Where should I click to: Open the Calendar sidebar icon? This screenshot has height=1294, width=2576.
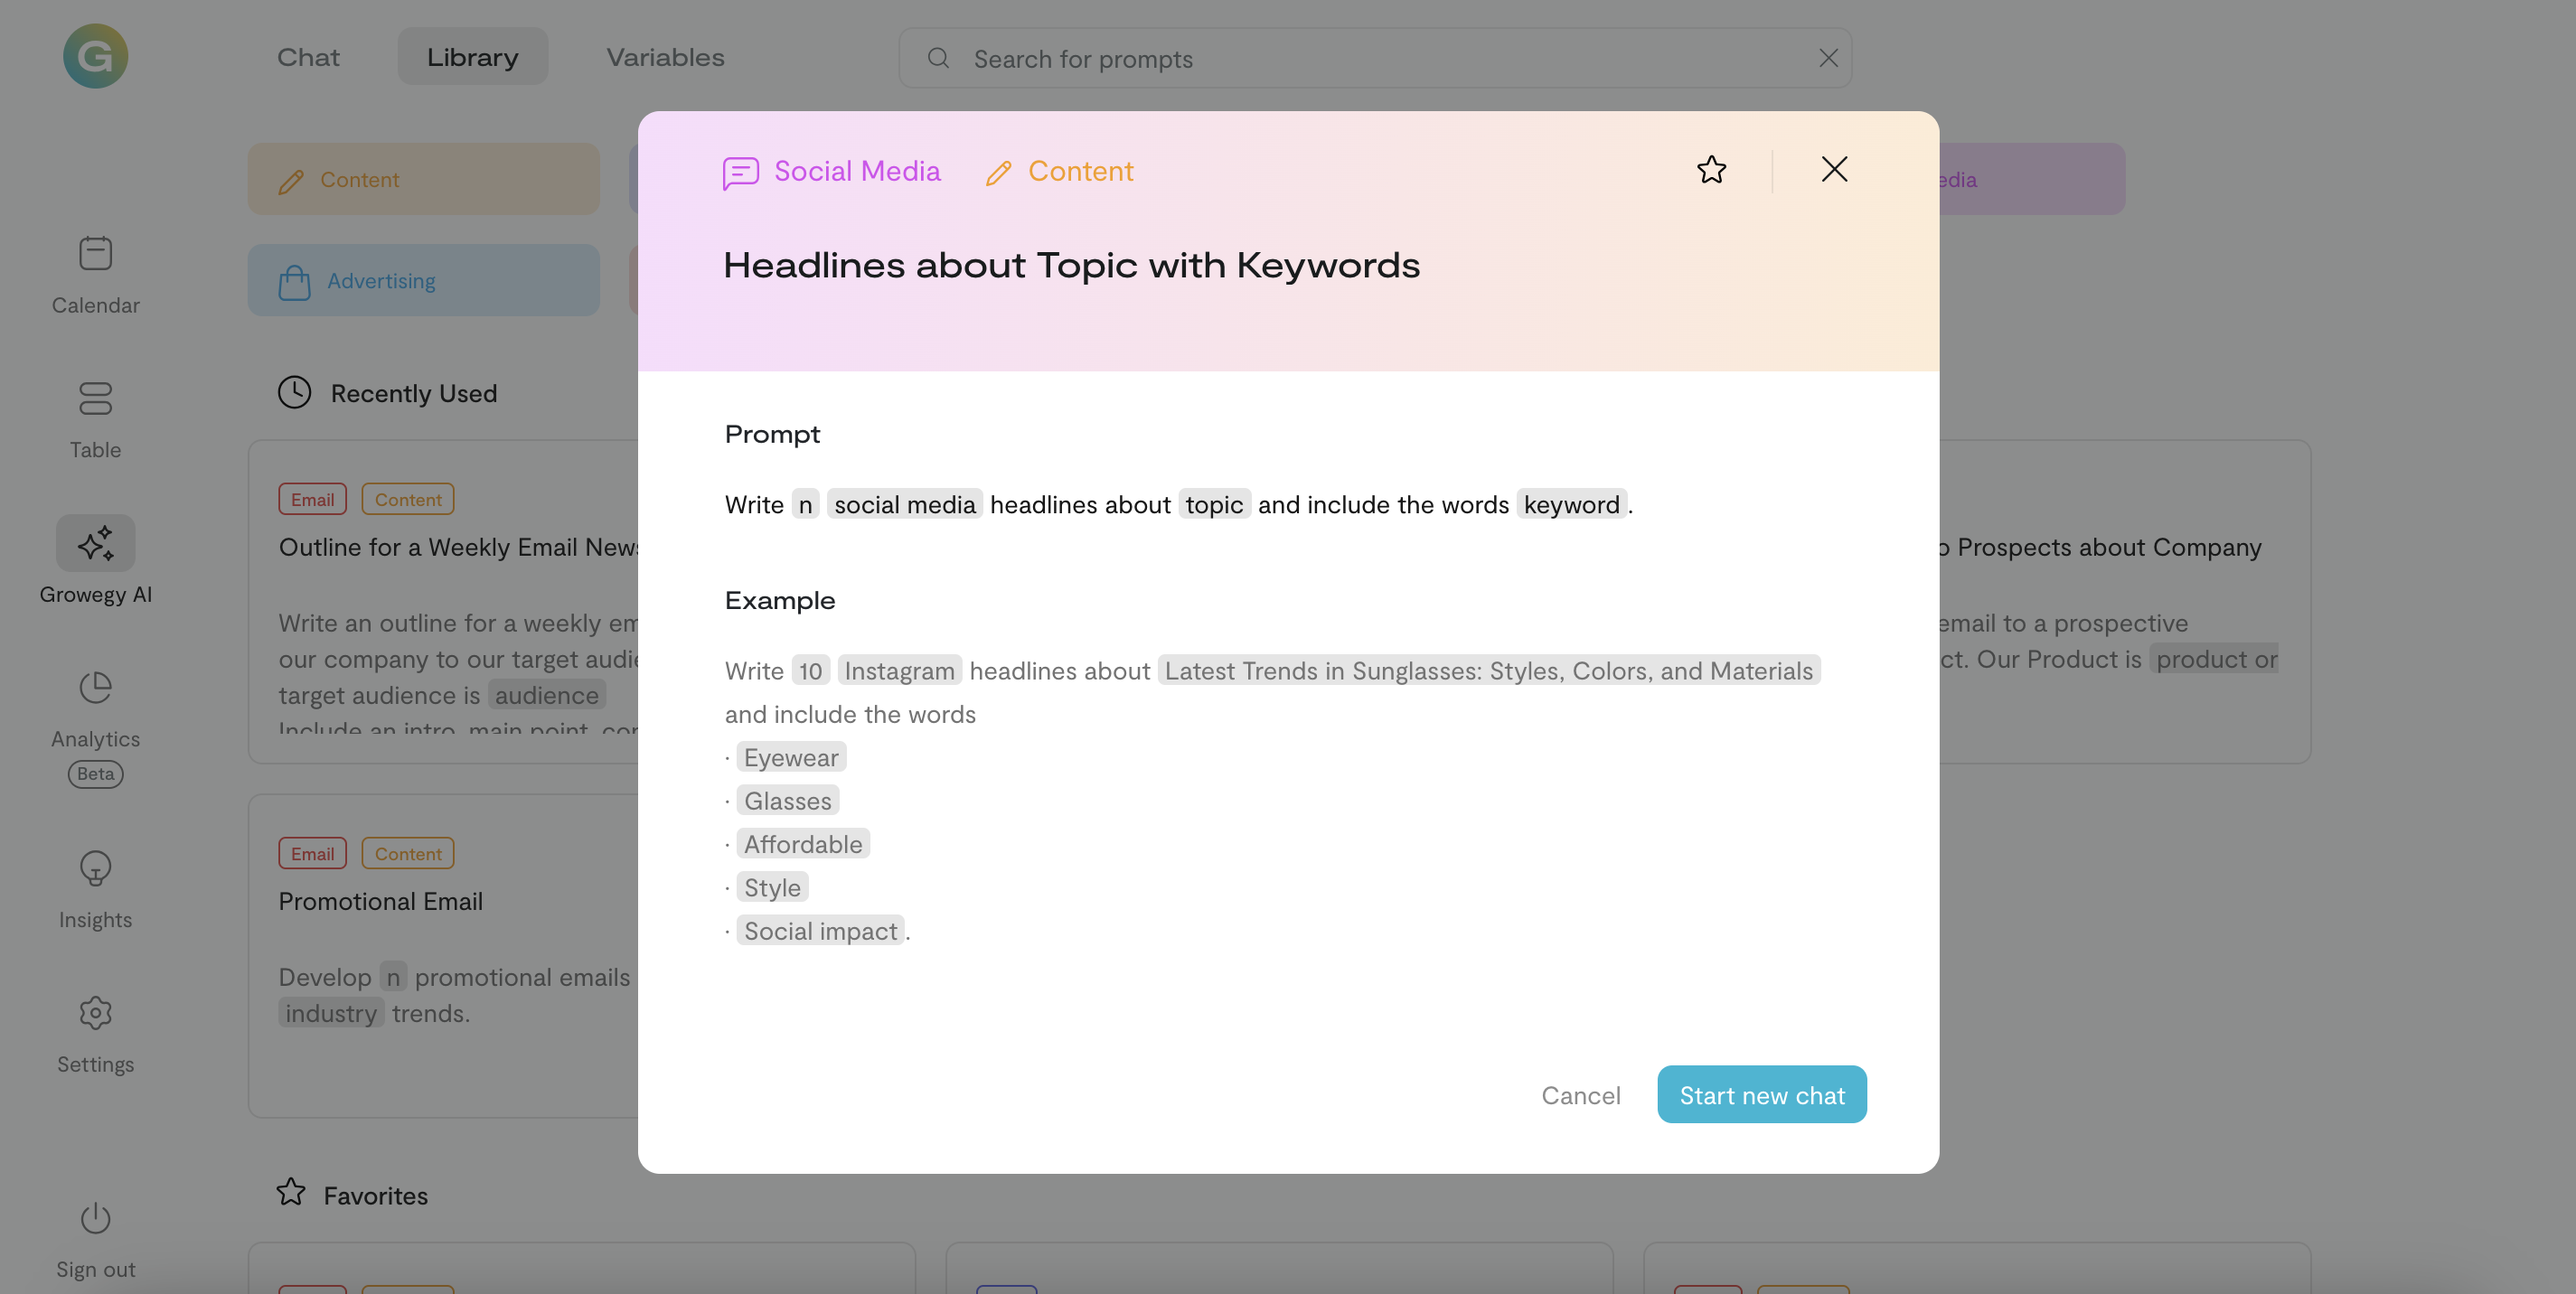coord(95,254)
